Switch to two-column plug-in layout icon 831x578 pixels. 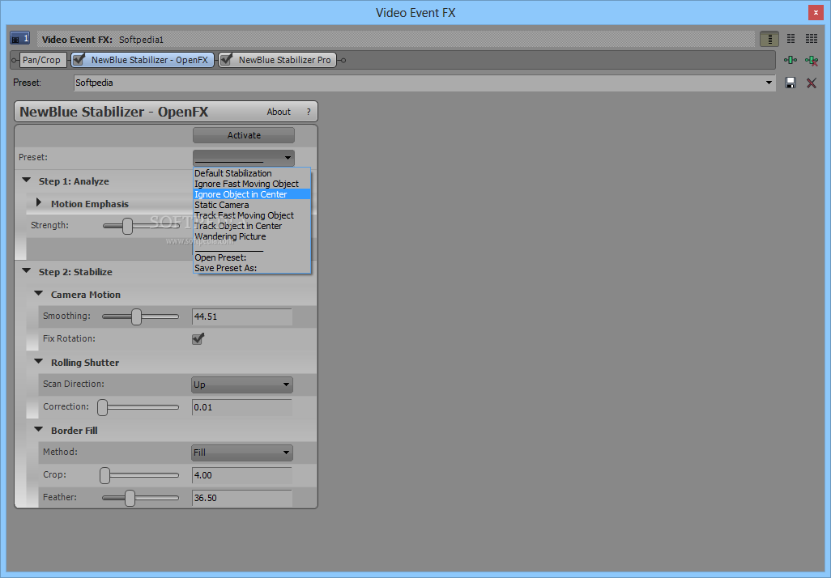[x=791, y=39]
